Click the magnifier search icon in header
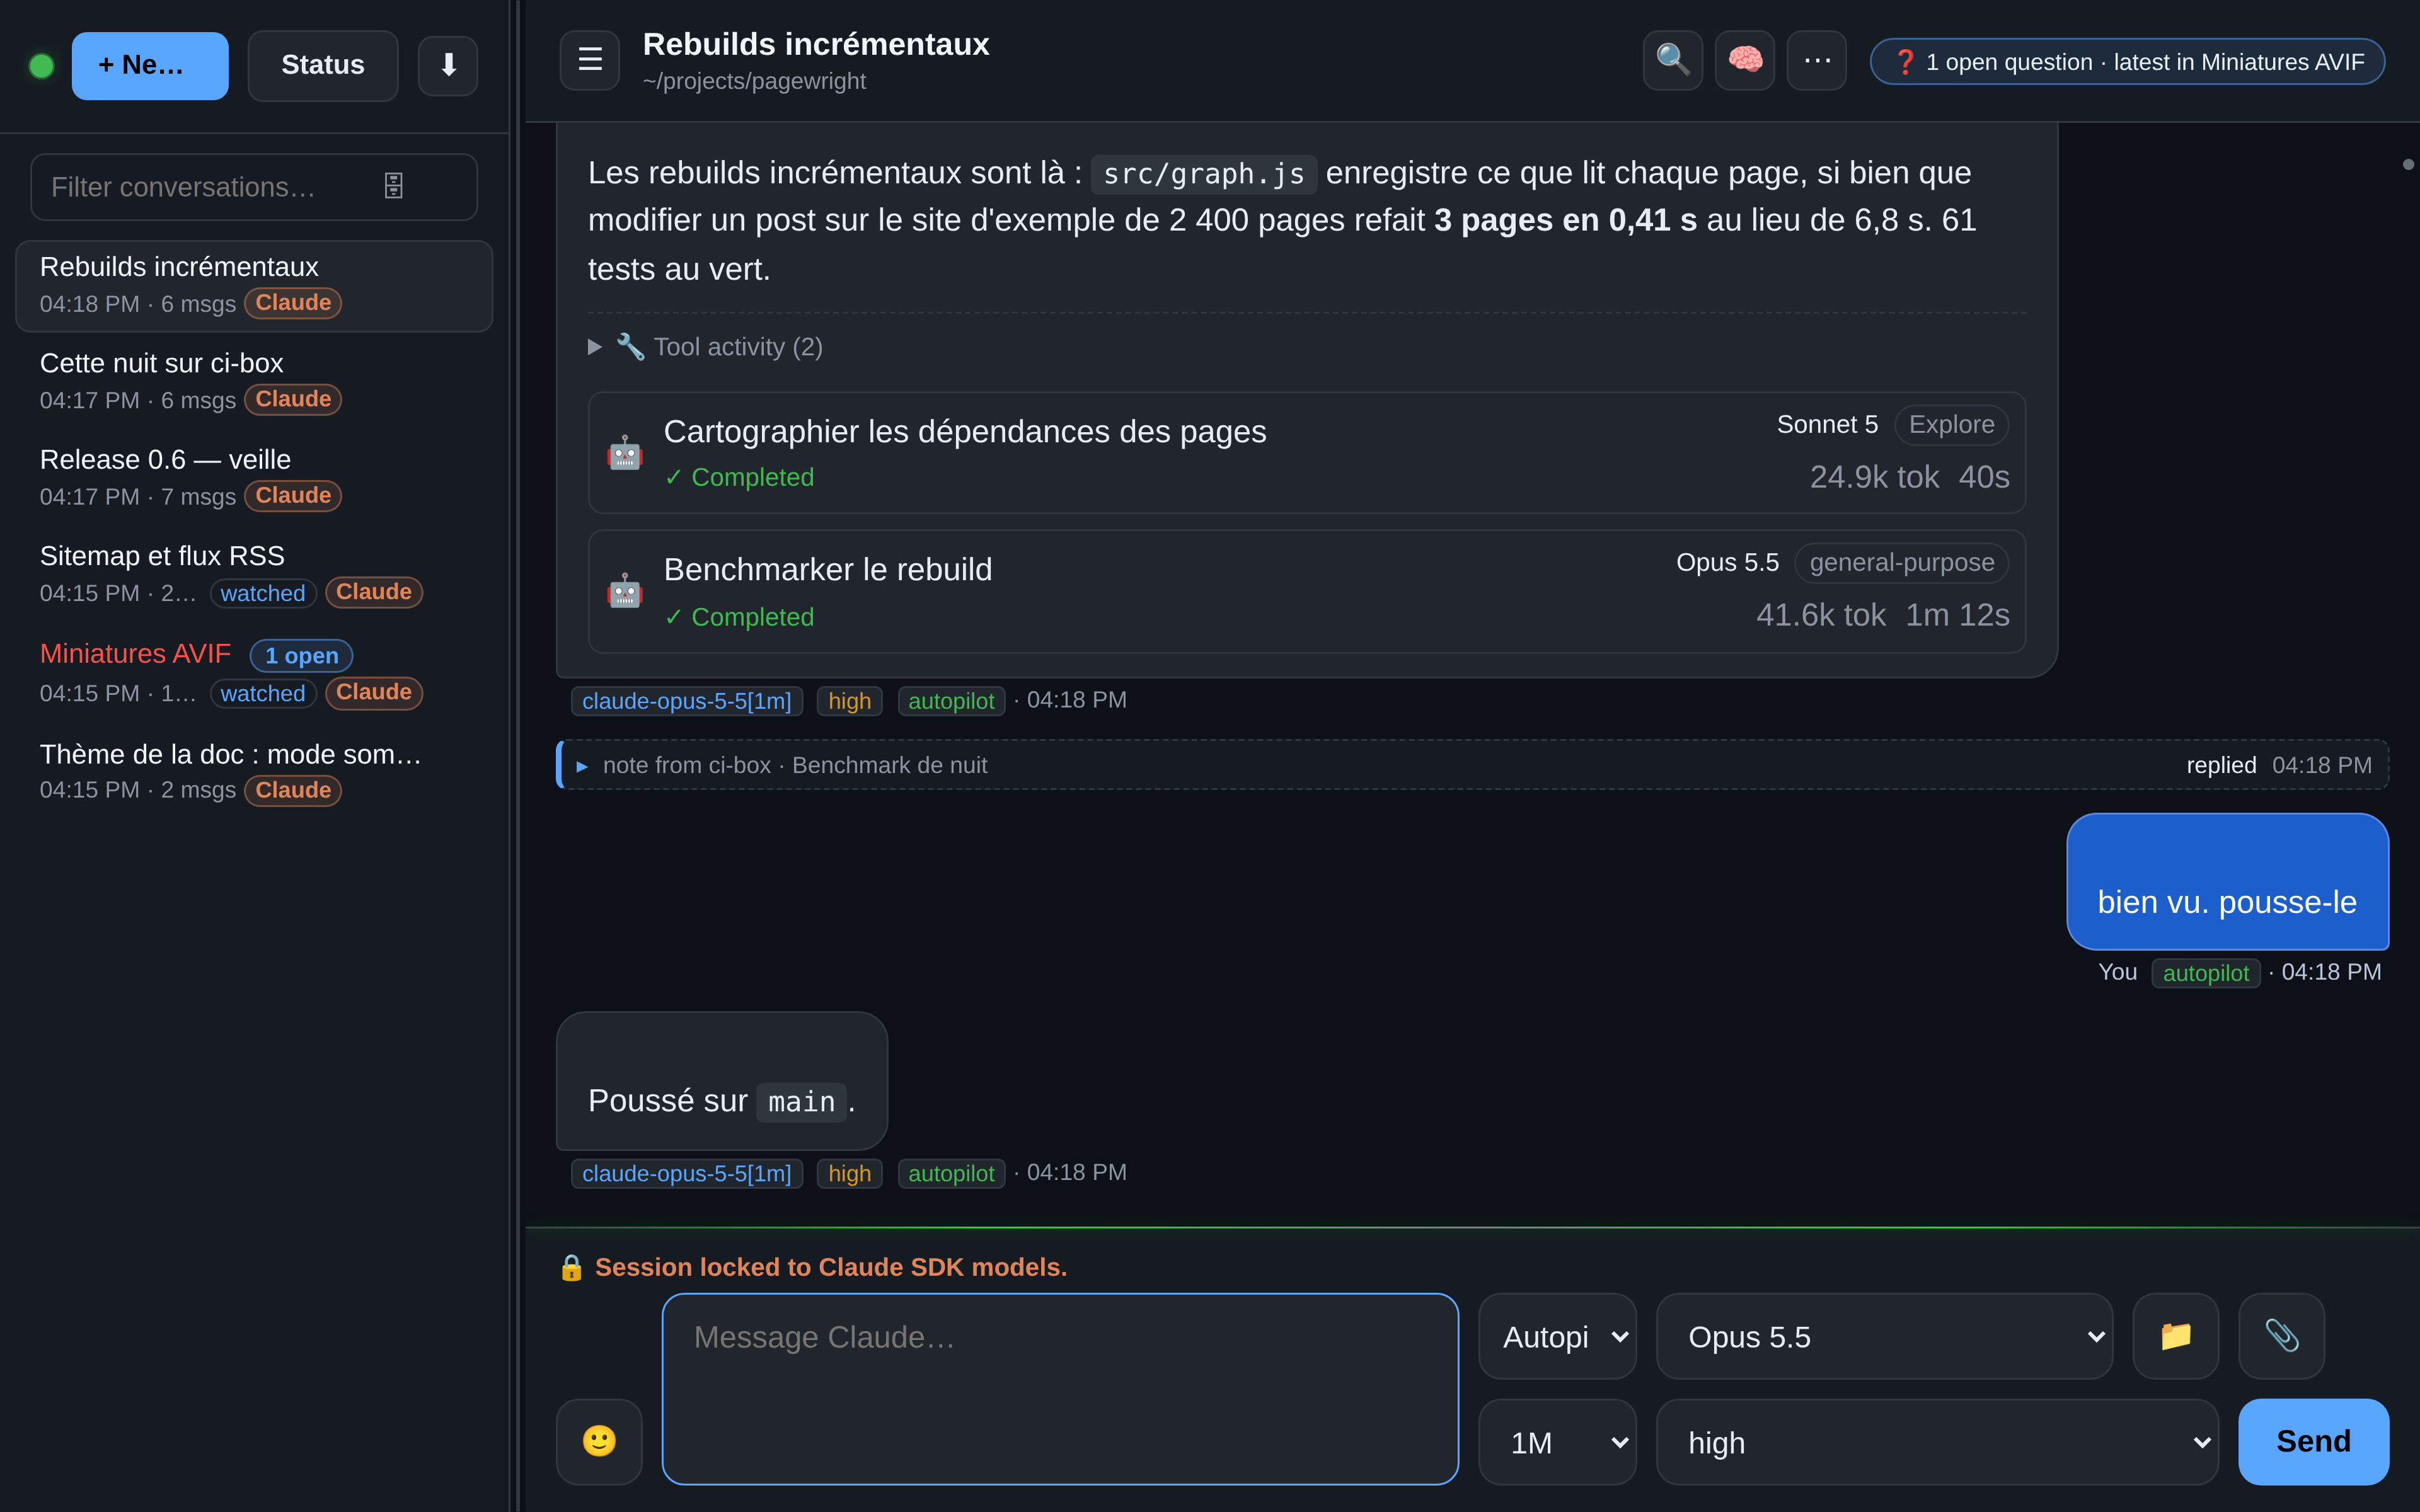2420x1512 pixels. pyautogui.click(x=1672, y=60)
